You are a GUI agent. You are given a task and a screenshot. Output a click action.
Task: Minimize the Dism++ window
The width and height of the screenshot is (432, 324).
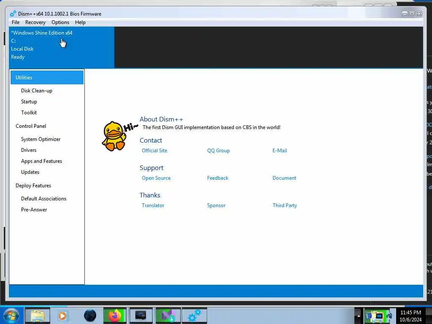[x=405, y=13]
